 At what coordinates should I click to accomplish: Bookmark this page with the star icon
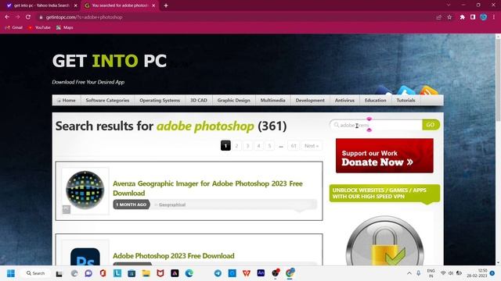pos(449,17)
